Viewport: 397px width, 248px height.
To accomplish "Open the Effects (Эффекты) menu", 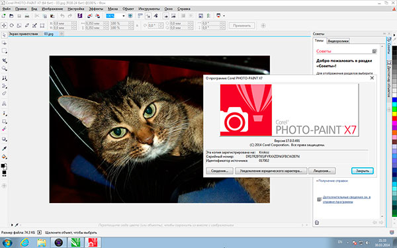I will coord(96,9).
